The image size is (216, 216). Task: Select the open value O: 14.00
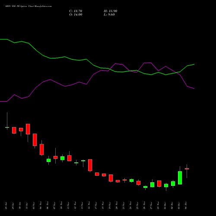[x=76, y=15]
